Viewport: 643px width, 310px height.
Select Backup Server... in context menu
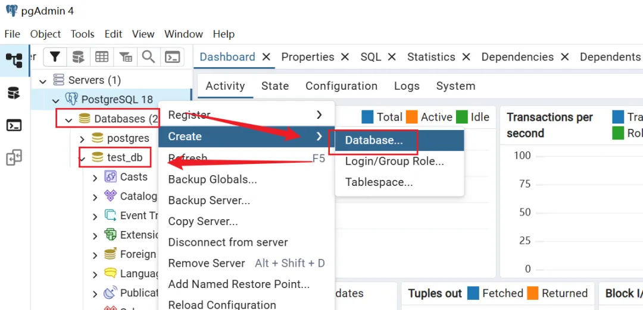(209, 200)
